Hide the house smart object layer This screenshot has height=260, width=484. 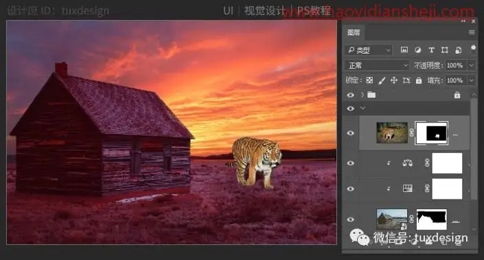(350, 219)
